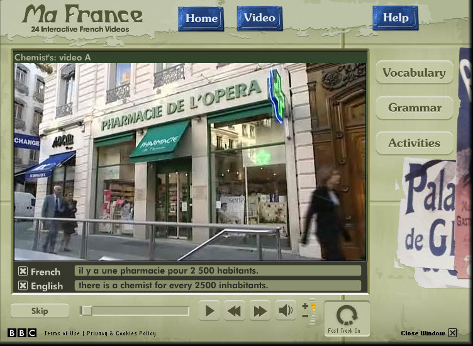Uncheck the English subtitles checkbox
Screen dimensions: 473x346
[x=23, y=286]
